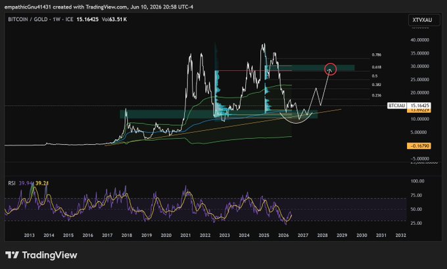Click the 20.00000 price axis label
Image resolution: width=447 pixels, height=269 pixels.
[x=419, y=93]
